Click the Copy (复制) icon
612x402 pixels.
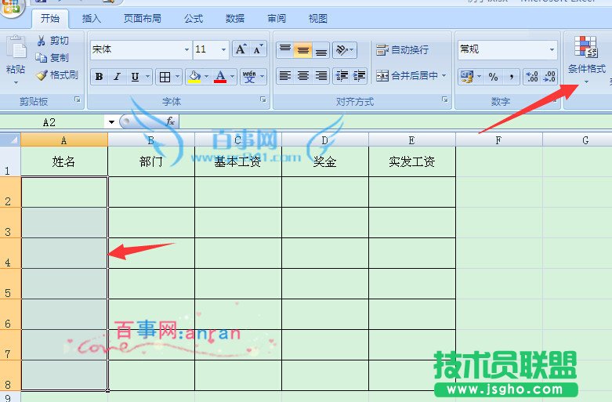[41, 58]
